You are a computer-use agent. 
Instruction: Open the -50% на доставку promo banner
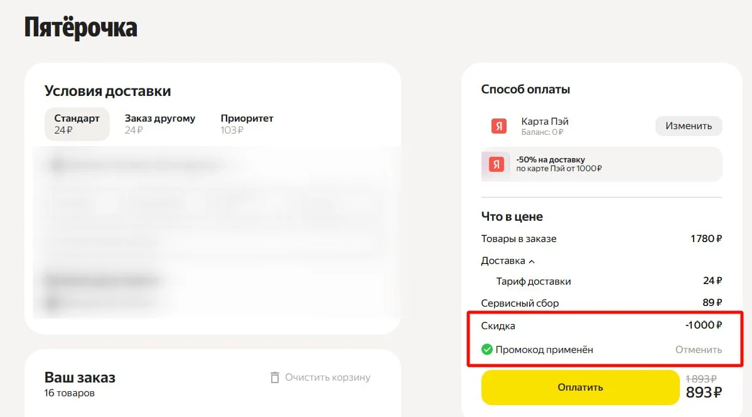click(601, 164)
